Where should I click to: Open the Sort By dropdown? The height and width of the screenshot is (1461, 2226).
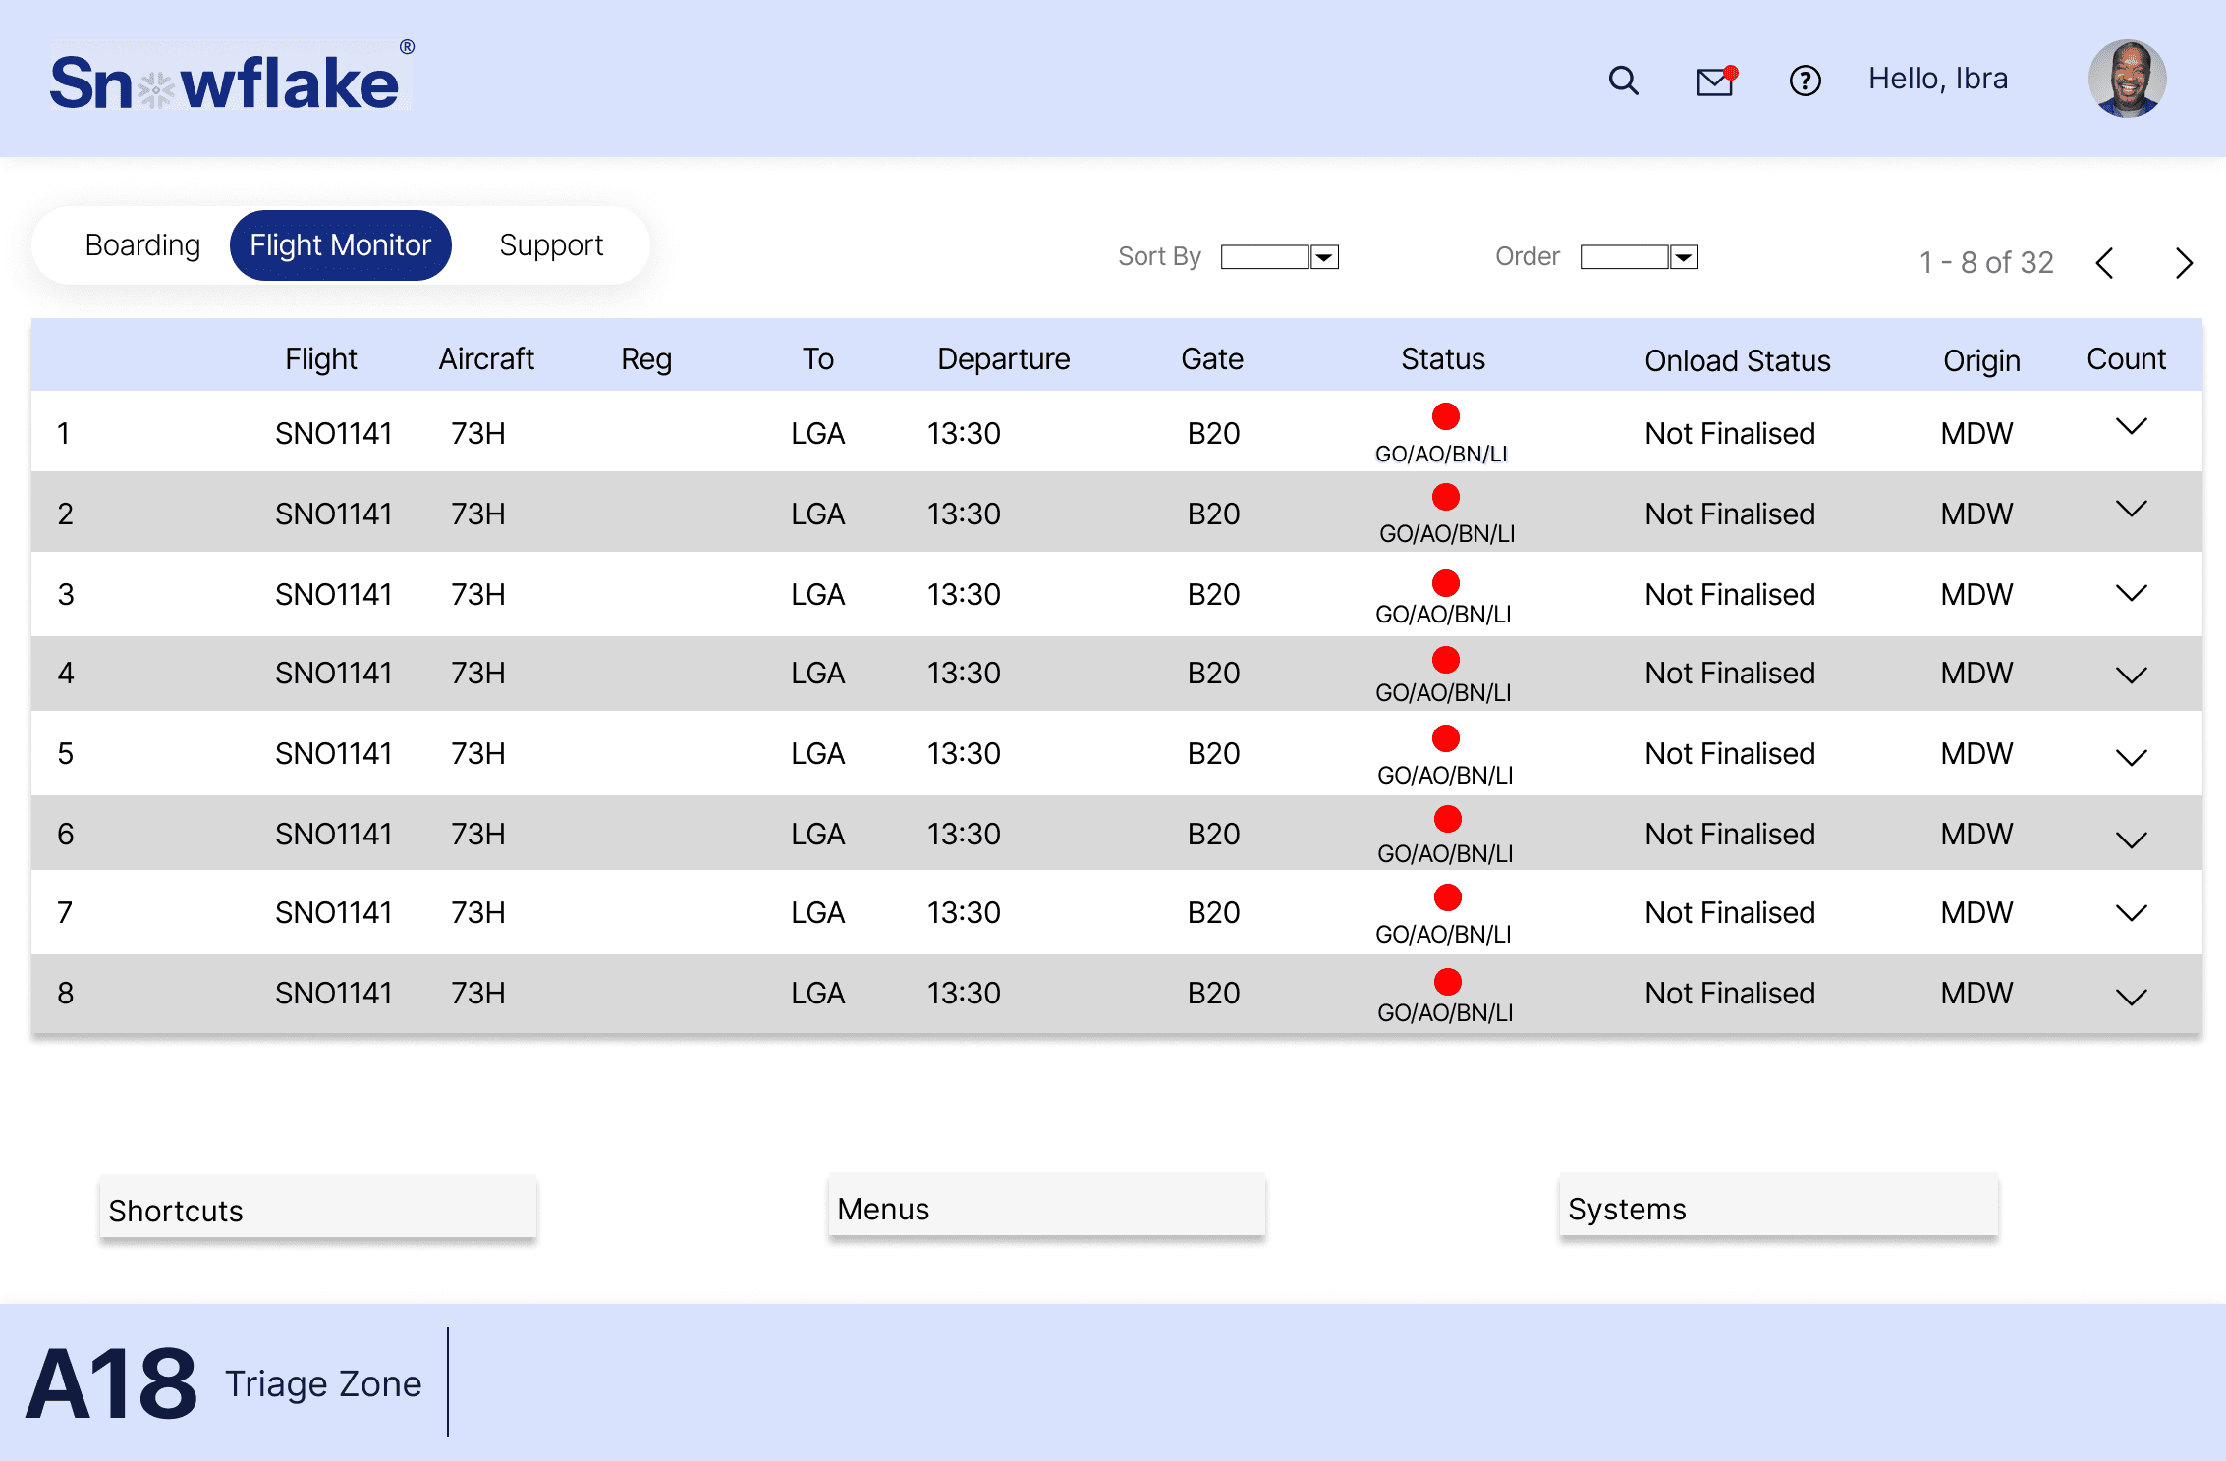click(1279, 257)
